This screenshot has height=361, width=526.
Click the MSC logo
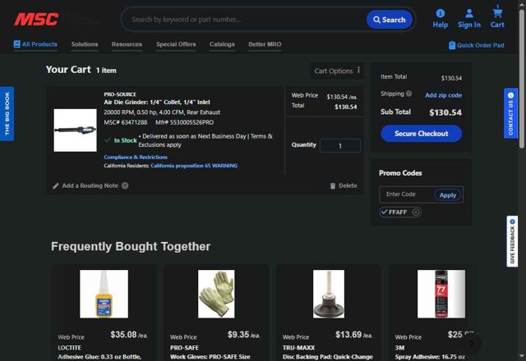point(36,20)
